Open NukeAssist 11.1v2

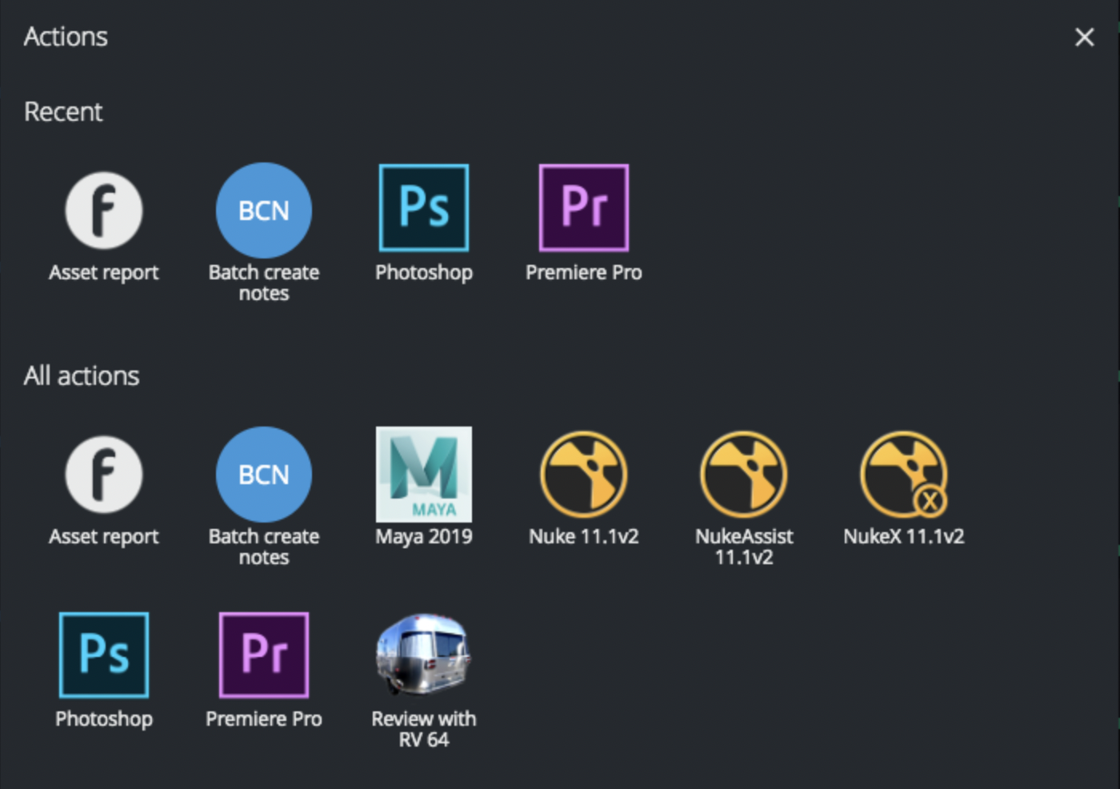743,474
